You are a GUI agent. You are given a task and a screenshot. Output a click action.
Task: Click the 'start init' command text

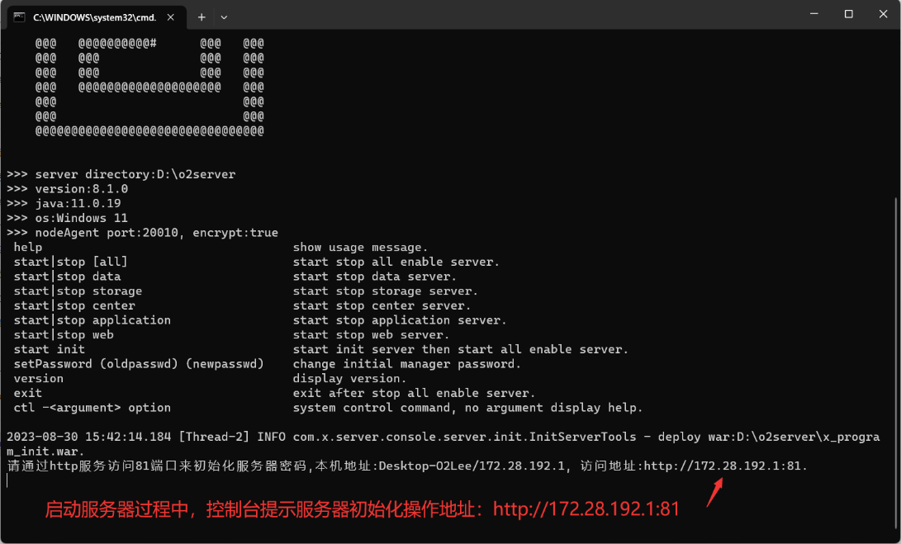pos(50,349)
